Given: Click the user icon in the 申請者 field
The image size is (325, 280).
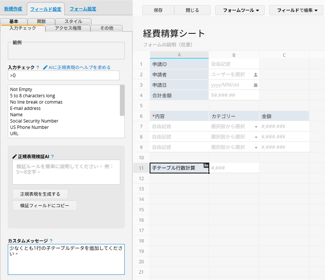Looking at the screenshot, I should click(255, 75).
